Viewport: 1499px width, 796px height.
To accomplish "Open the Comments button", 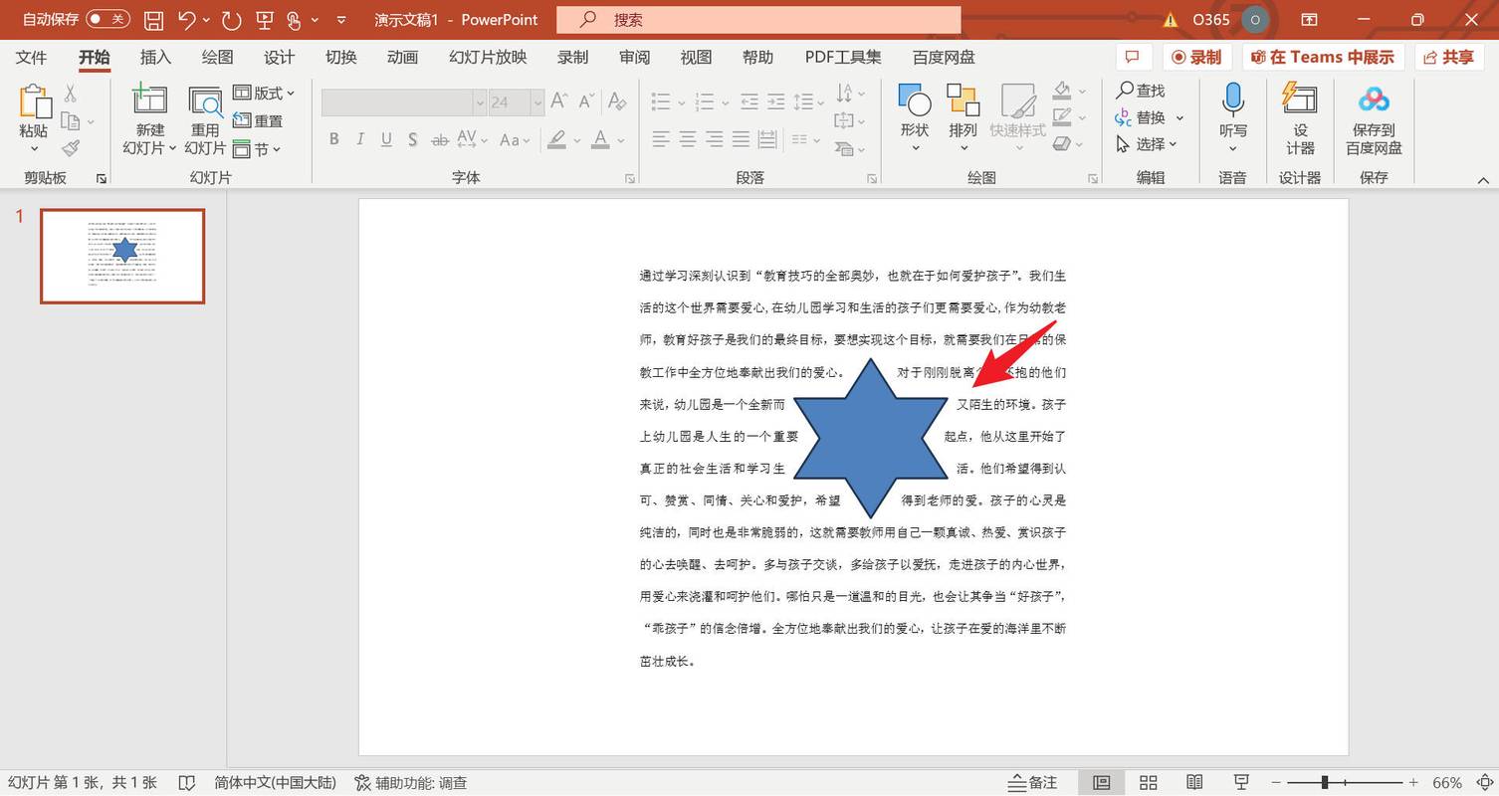I will tap(1133, 57).
